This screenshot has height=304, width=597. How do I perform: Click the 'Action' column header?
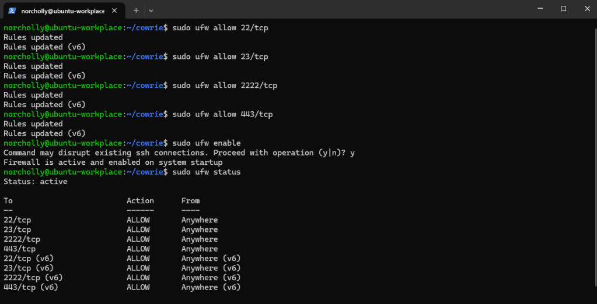140,201
